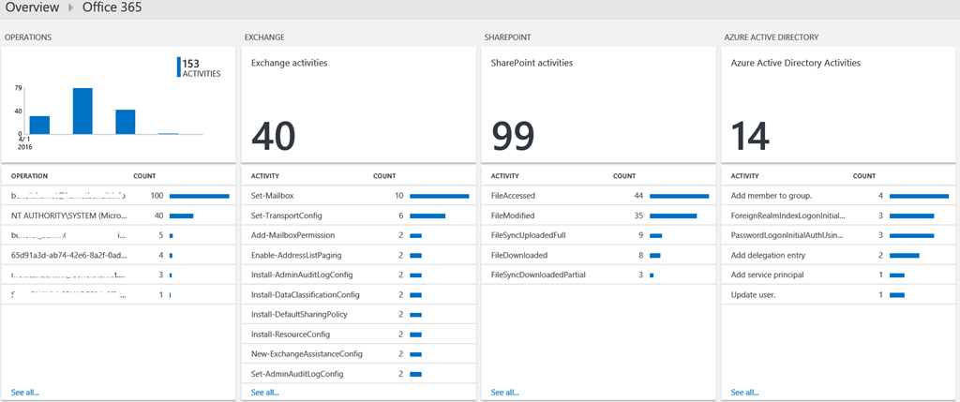
Task: Click See all under Exchange list
Action: point(265,392)
